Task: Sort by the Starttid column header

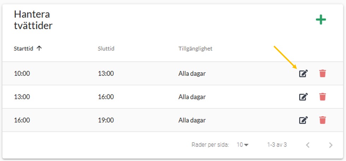Action: tap(23, 49)
